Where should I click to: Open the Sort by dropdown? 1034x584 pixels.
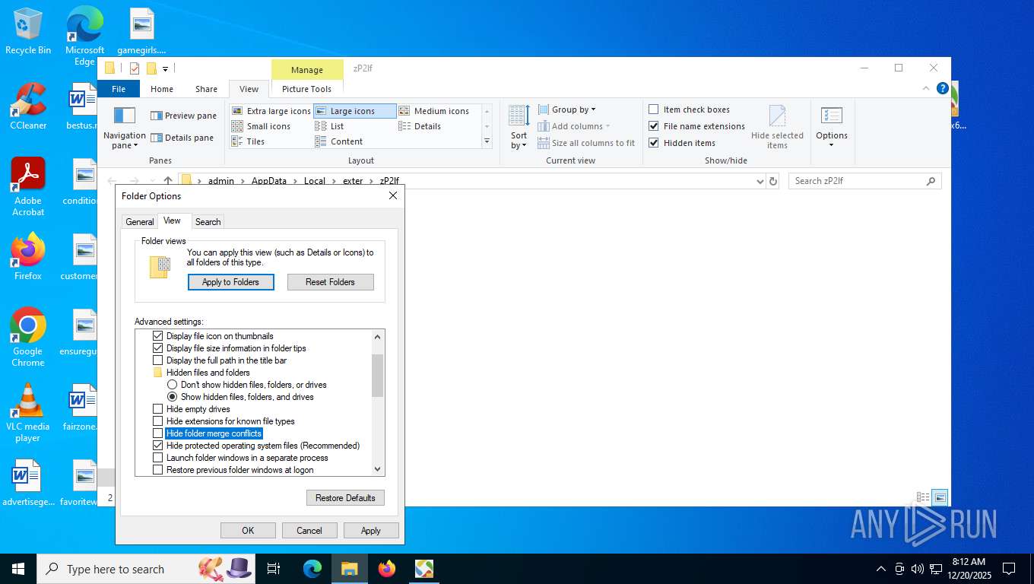tap(519, 127)
